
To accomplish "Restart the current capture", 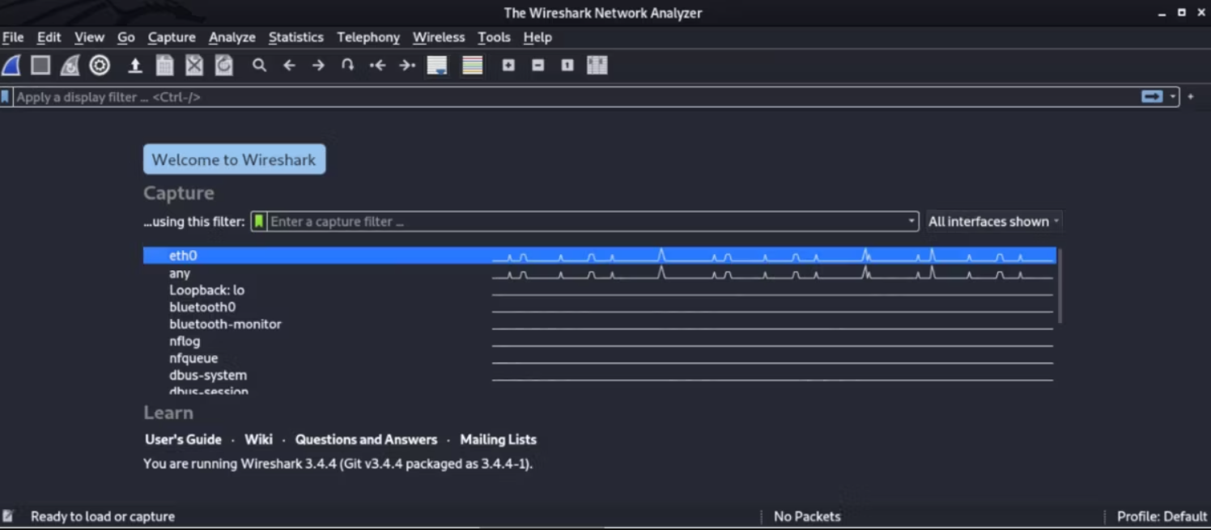I will coord(70,66).
